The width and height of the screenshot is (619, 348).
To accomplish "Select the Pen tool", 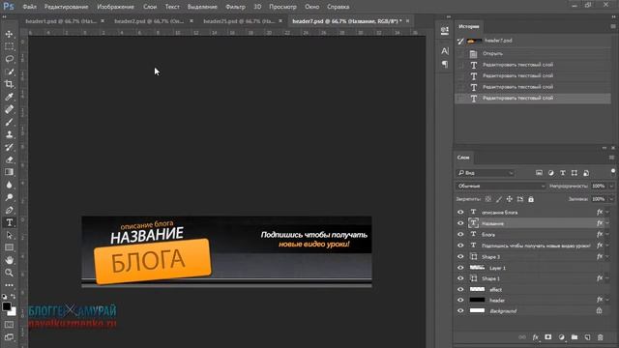I will coord(9,210).
